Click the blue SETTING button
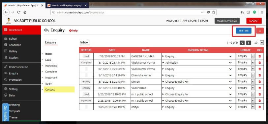This screenshot has height=124, width=268. (x=244, y=31)
